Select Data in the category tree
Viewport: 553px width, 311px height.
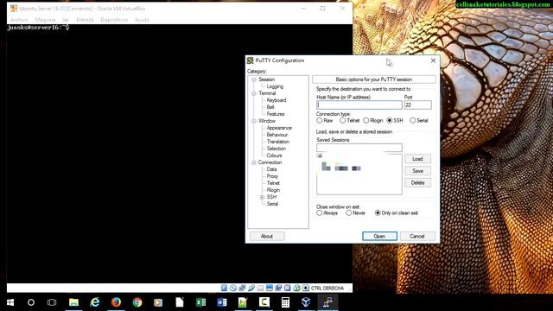click(x=271, y=169)
